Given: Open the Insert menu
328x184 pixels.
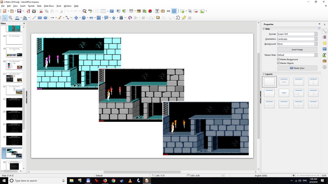Looking at the screenshot, I should coord(23,6).
